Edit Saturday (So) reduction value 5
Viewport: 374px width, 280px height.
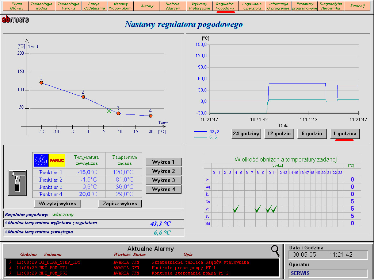pos(352,216)
